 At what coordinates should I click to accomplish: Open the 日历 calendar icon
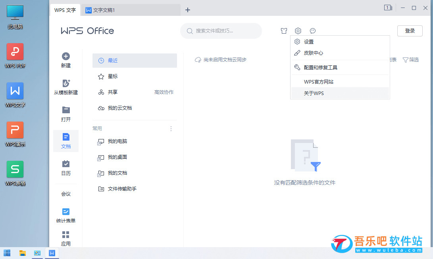(x=66, y=164)
